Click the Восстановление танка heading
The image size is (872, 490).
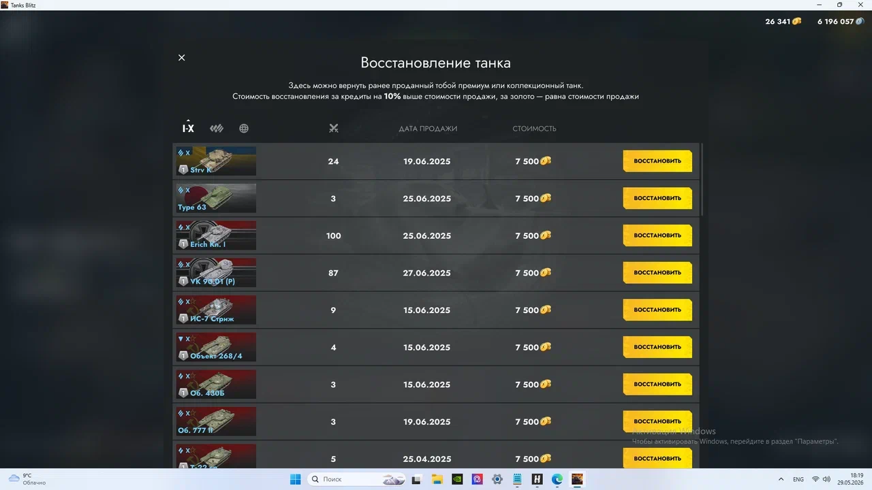(436, 63)
